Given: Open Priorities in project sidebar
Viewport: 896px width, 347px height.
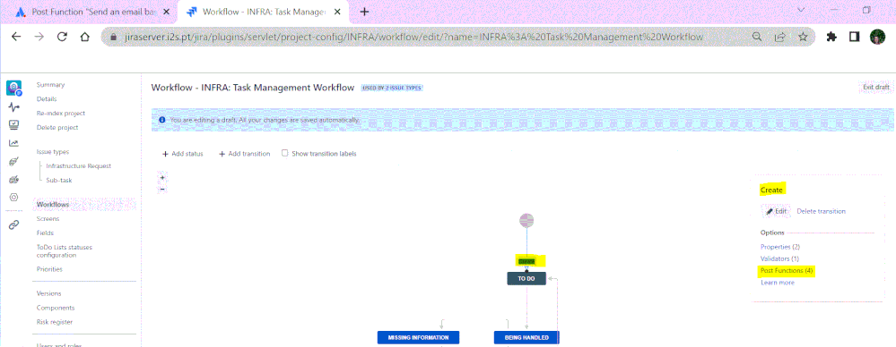Looking at the screenshot, I should tap(49, 269).
